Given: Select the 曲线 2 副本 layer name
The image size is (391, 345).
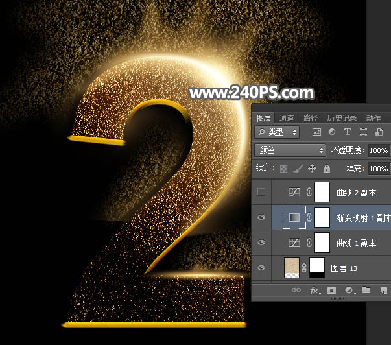Looking at the screenshot, I should coord(357,193).
